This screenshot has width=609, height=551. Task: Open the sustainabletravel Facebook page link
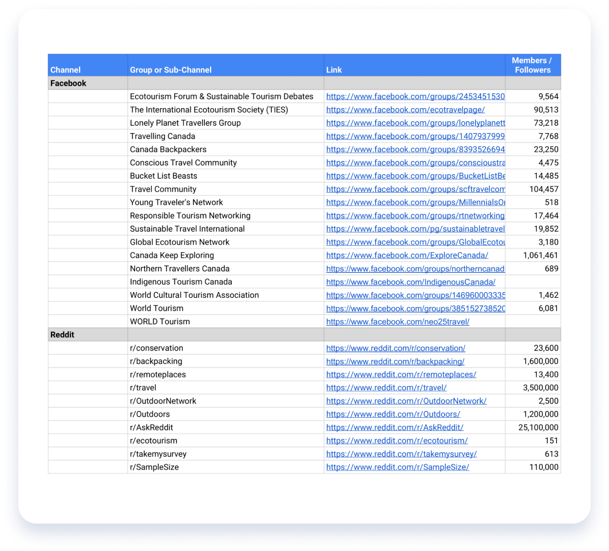[x=415, y=229]
